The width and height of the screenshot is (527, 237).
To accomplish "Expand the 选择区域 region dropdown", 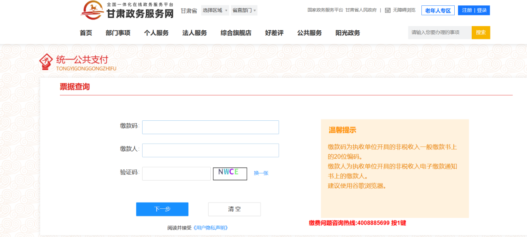I will pos(215,10).
